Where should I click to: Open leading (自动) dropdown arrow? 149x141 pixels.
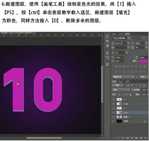pyautogui.click(x=146, y=43)
